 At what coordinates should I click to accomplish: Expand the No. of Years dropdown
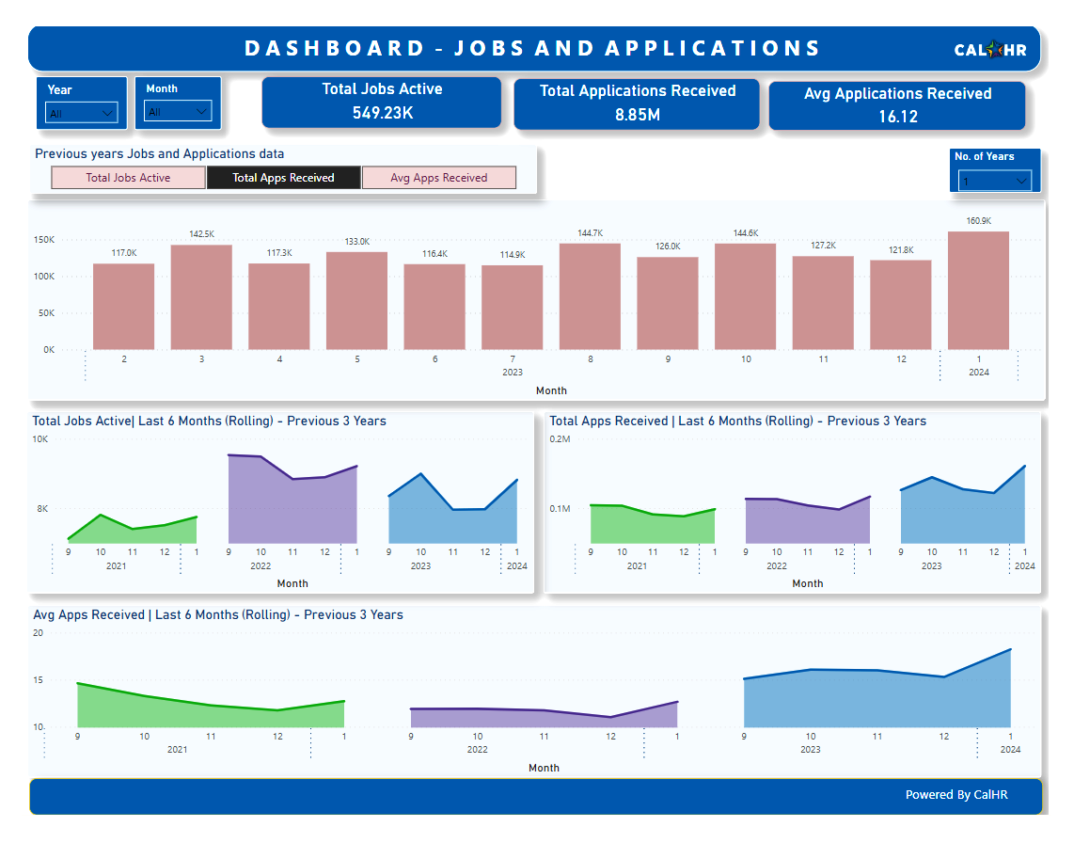tap(995, 181)
